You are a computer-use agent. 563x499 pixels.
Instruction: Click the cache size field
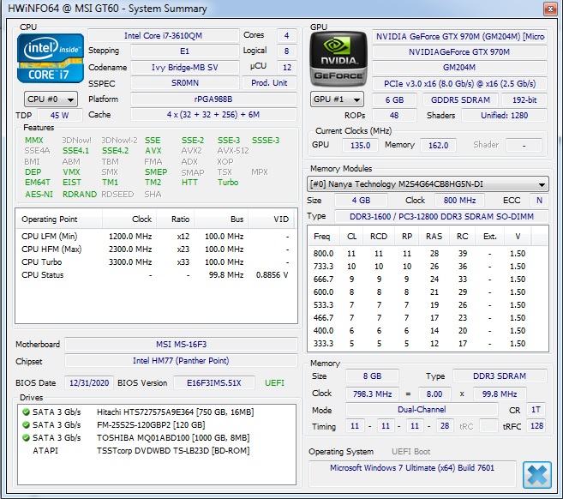pyautogui.click(x=213, y=115)
